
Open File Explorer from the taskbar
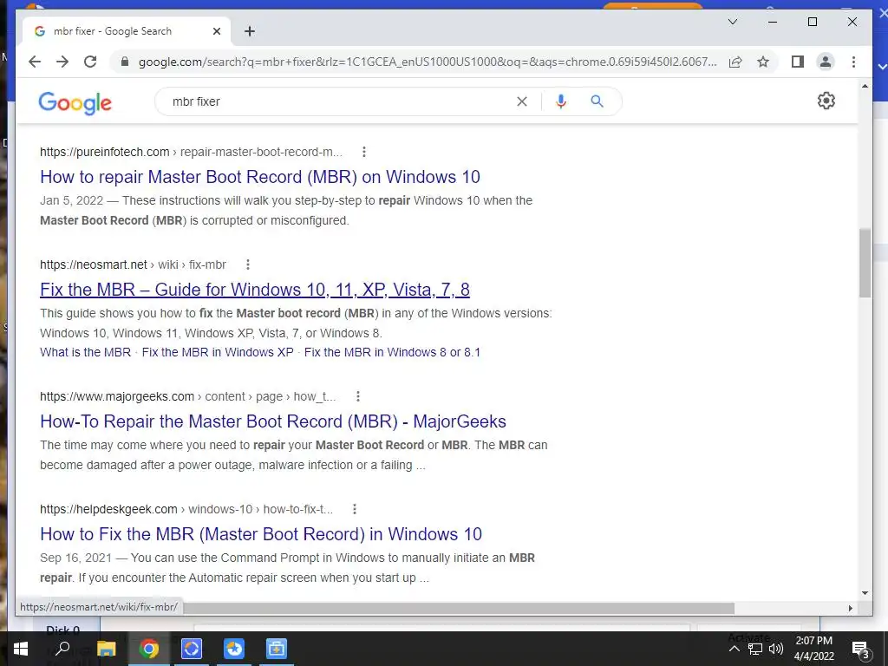point(106,649)
